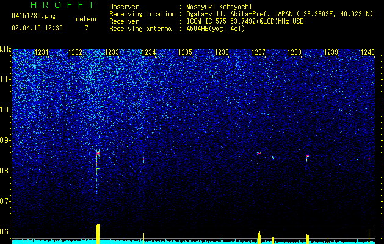384x244 pixels.
Task: Click the 1235 time marker
Action: tap(185, 52)
